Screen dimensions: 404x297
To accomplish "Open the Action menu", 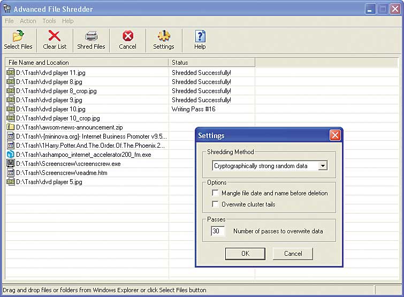I will click(x=28, y=21).
